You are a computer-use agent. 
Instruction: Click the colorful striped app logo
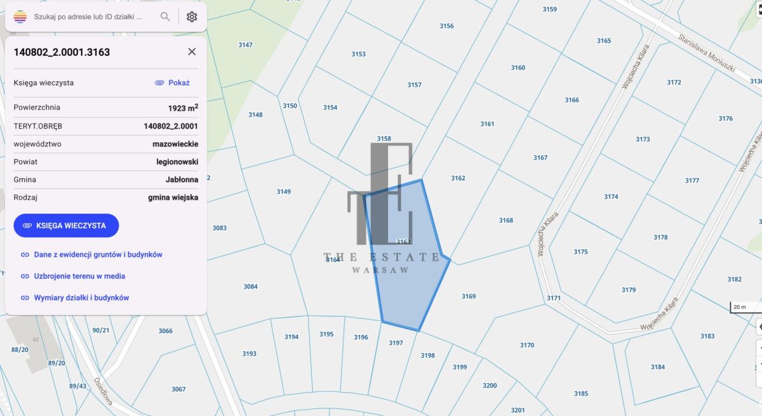20,16
